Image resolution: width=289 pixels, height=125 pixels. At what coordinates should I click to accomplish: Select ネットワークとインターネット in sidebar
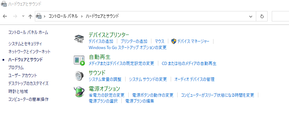[30, 51]
